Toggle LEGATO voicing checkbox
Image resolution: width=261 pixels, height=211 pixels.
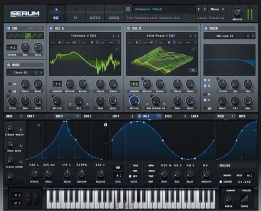click(x=221, y=181)
